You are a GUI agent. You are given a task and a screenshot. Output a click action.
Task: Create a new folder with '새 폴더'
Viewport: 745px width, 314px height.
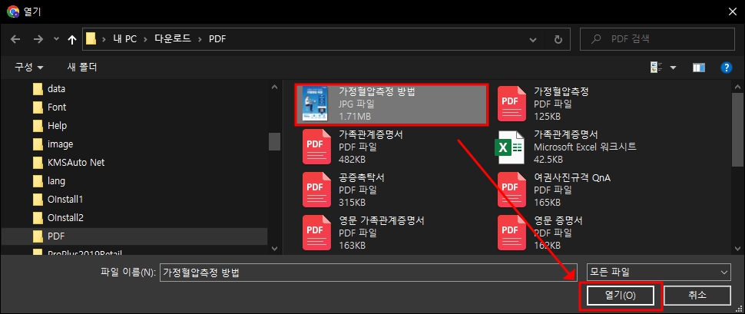pyautogui.click(x=82, y=68)
